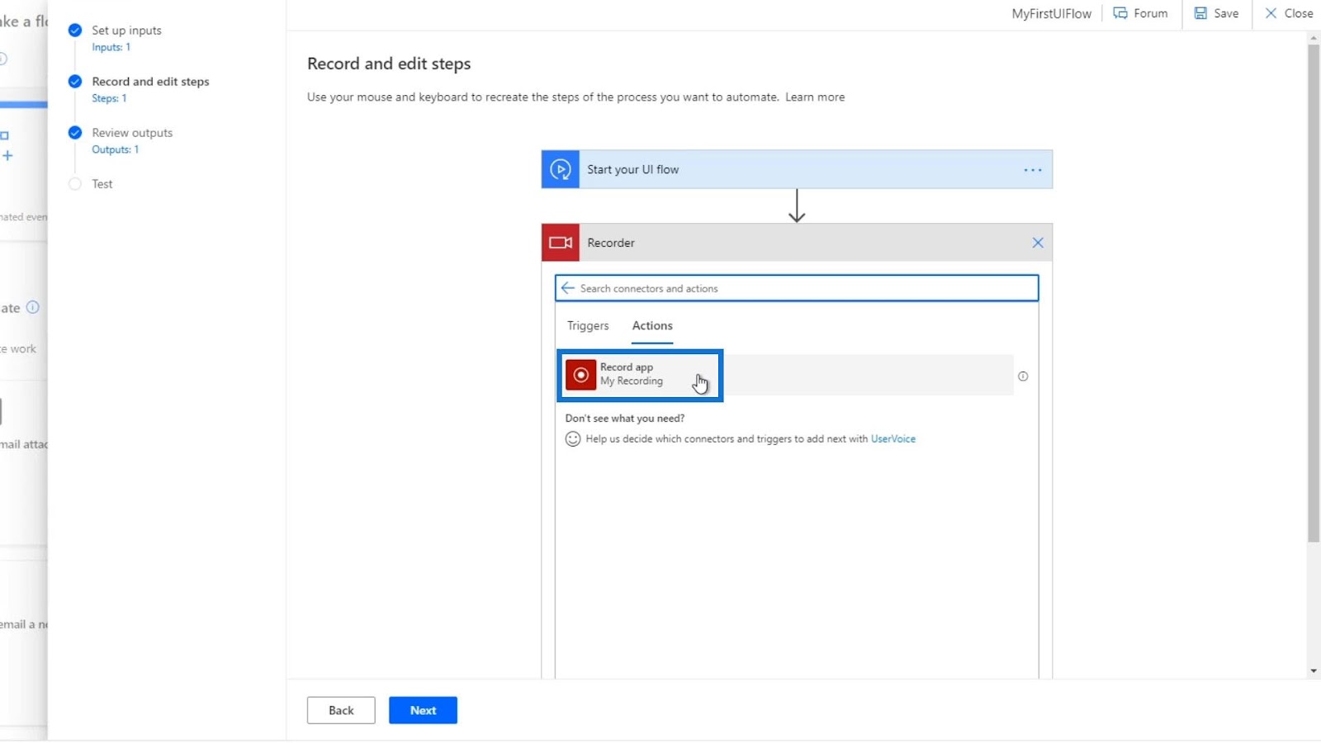This screenshot has height=743, width=1321.
Task: Click the info icon beside Record app
Action: tap(1023, 376)
